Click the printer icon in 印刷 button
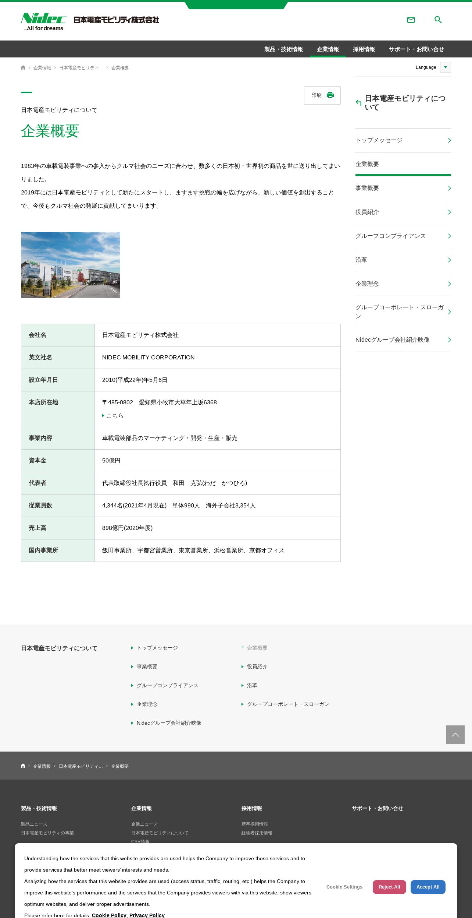 coord(330,95)
